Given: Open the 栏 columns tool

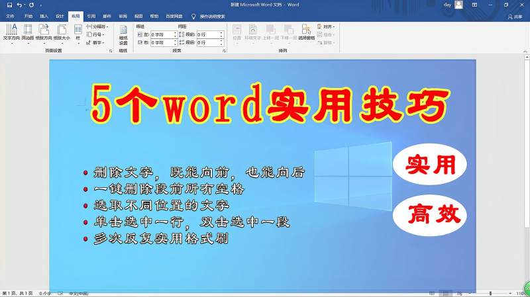Looking at the screenshot, I should pos(78,34).
